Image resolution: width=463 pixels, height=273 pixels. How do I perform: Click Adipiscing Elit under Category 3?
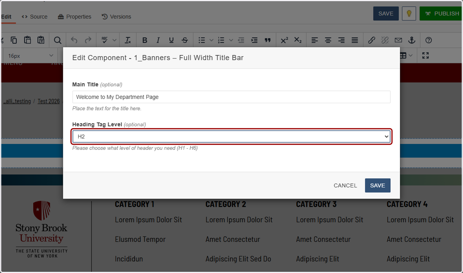(x=318, y=259)
